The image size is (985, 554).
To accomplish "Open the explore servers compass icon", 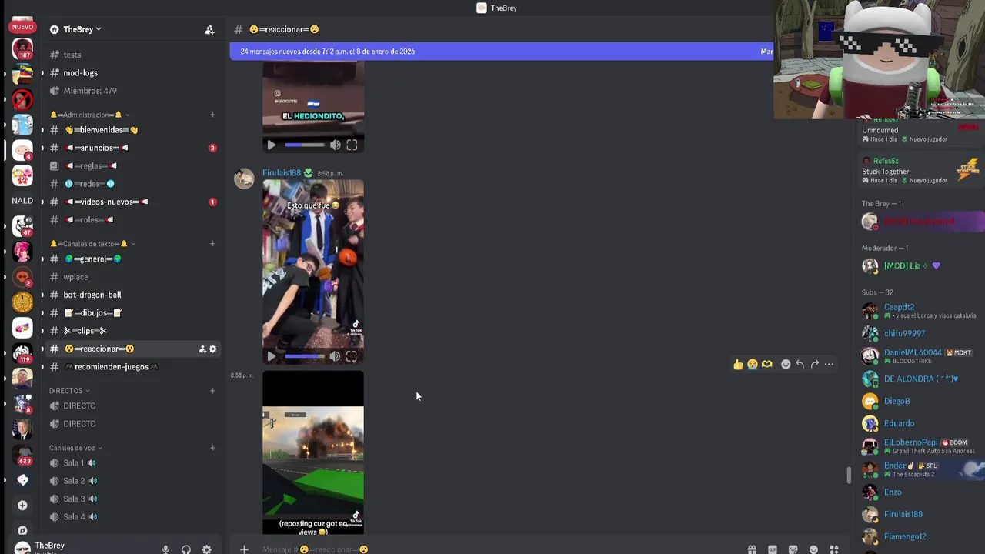I will point(22,530).
